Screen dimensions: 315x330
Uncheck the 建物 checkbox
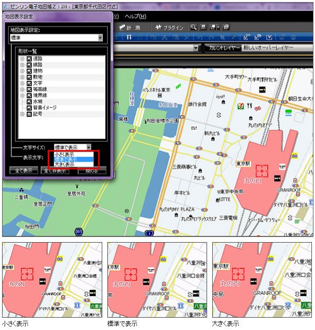(x=29, y=71)
